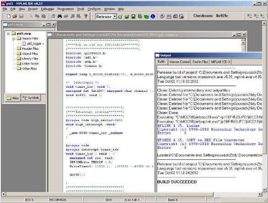Screen dimensions: 268x203
Task: Click the Copy toolbar icon
Action: 37,16
